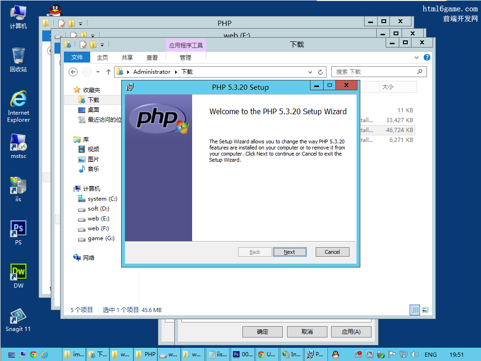The width and height of the screenshot is (481, 361).
Task: Open mstsc desktop shortcut
Action: click(x=18, y=147)
